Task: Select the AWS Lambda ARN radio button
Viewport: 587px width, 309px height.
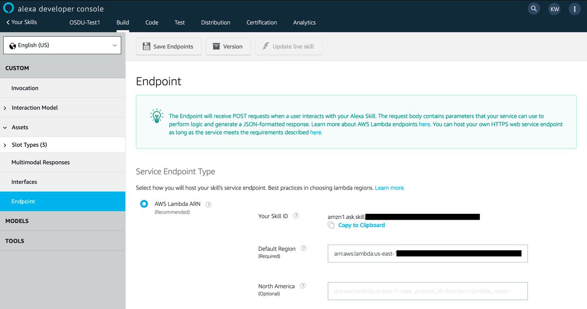Action: pyautogui.click(x=144, y=204)
